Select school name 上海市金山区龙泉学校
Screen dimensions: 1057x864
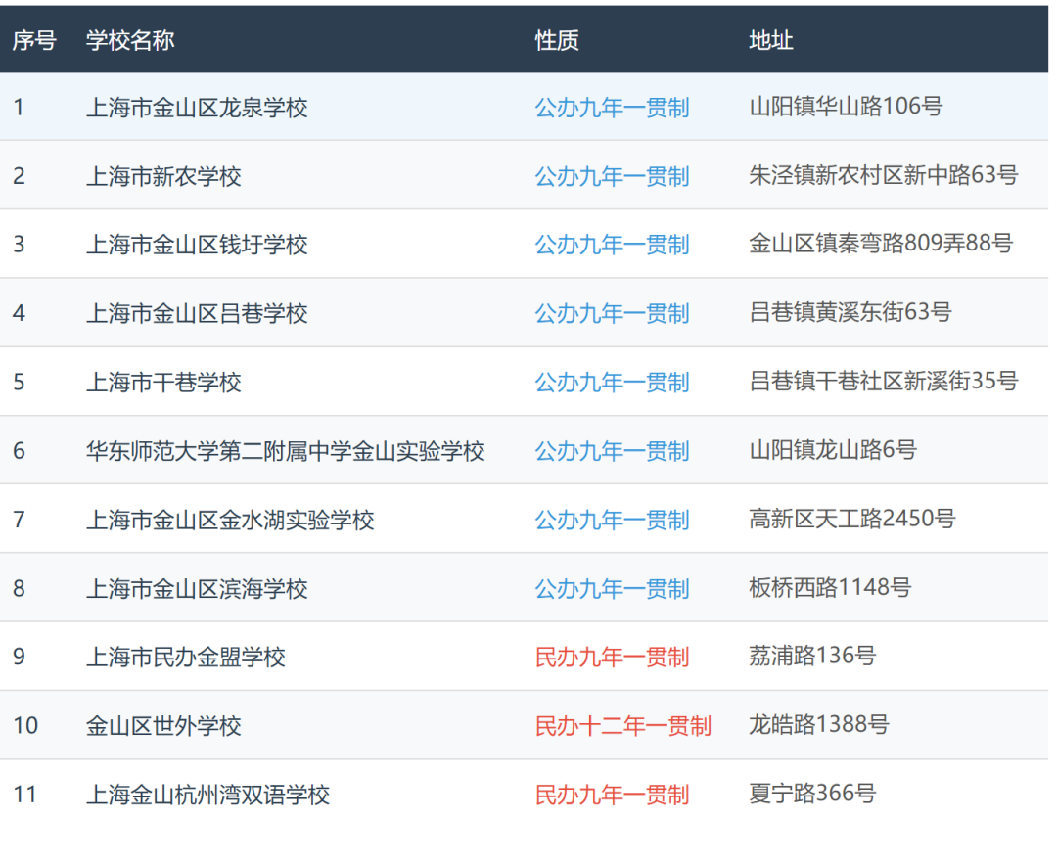coord(197,108)
